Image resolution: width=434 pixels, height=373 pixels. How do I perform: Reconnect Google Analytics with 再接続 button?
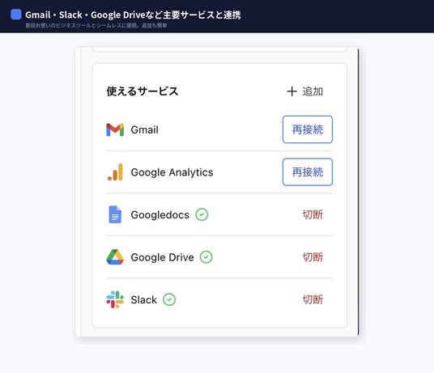tap(308, 172)
